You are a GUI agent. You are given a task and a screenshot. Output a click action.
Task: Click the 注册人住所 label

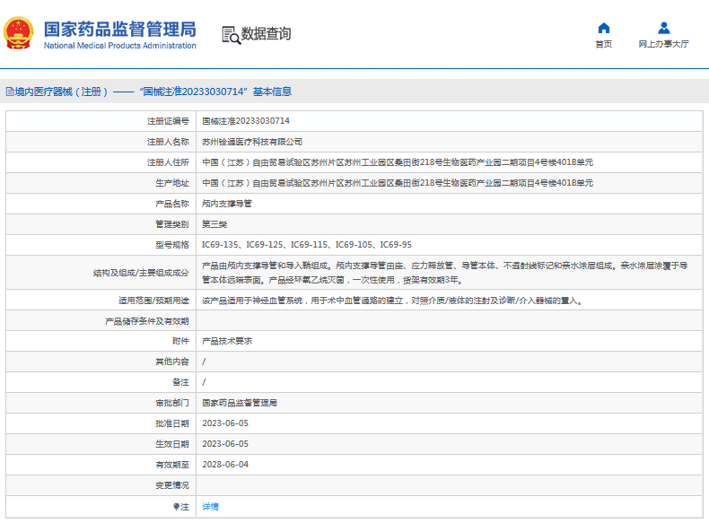pyautogui.click(x=168, y=162)
